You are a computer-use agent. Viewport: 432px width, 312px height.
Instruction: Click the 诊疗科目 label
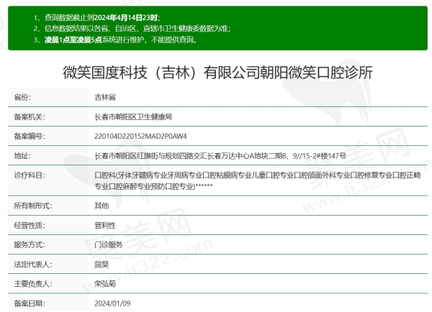pyautogui.click(x=30, y=175)
